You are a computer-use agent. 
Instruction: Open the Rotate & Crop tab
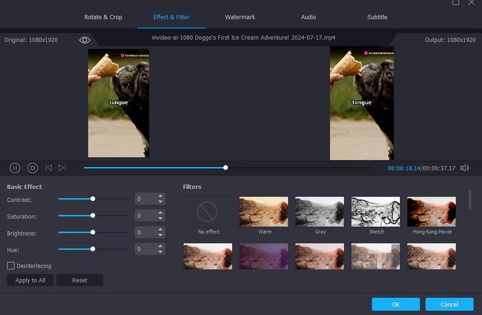point(103,17)
